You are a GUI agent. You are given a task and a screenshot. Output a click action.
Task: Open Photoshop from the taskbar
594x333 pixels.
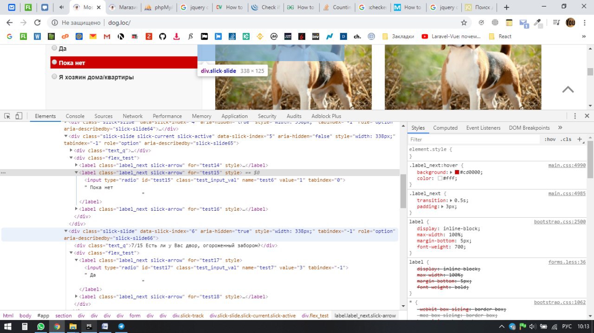point(89,327)
